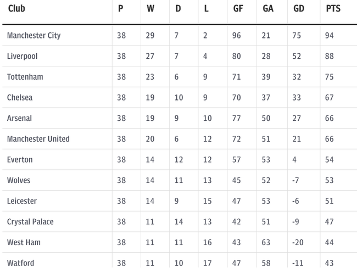Click Manchester City's 94 points cell
The width and height of the screenshot is (357, 277).
pos(329,35)
